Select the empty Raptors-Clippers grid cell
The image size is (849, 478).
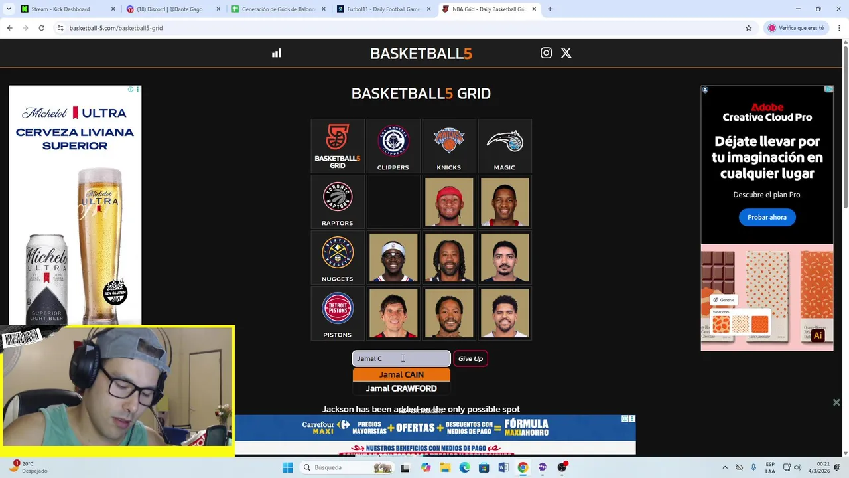pos(393,202)
